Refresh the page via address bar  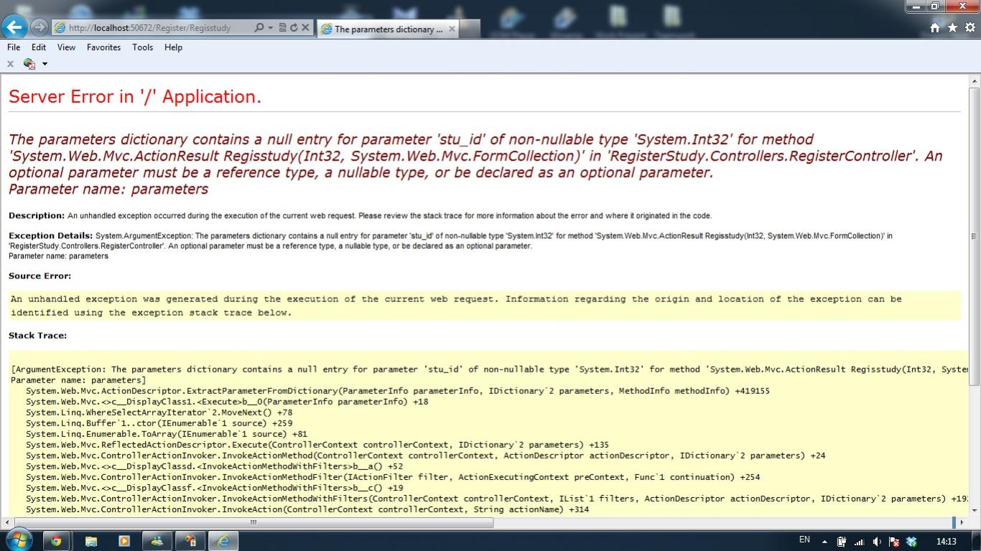[294, 28]
